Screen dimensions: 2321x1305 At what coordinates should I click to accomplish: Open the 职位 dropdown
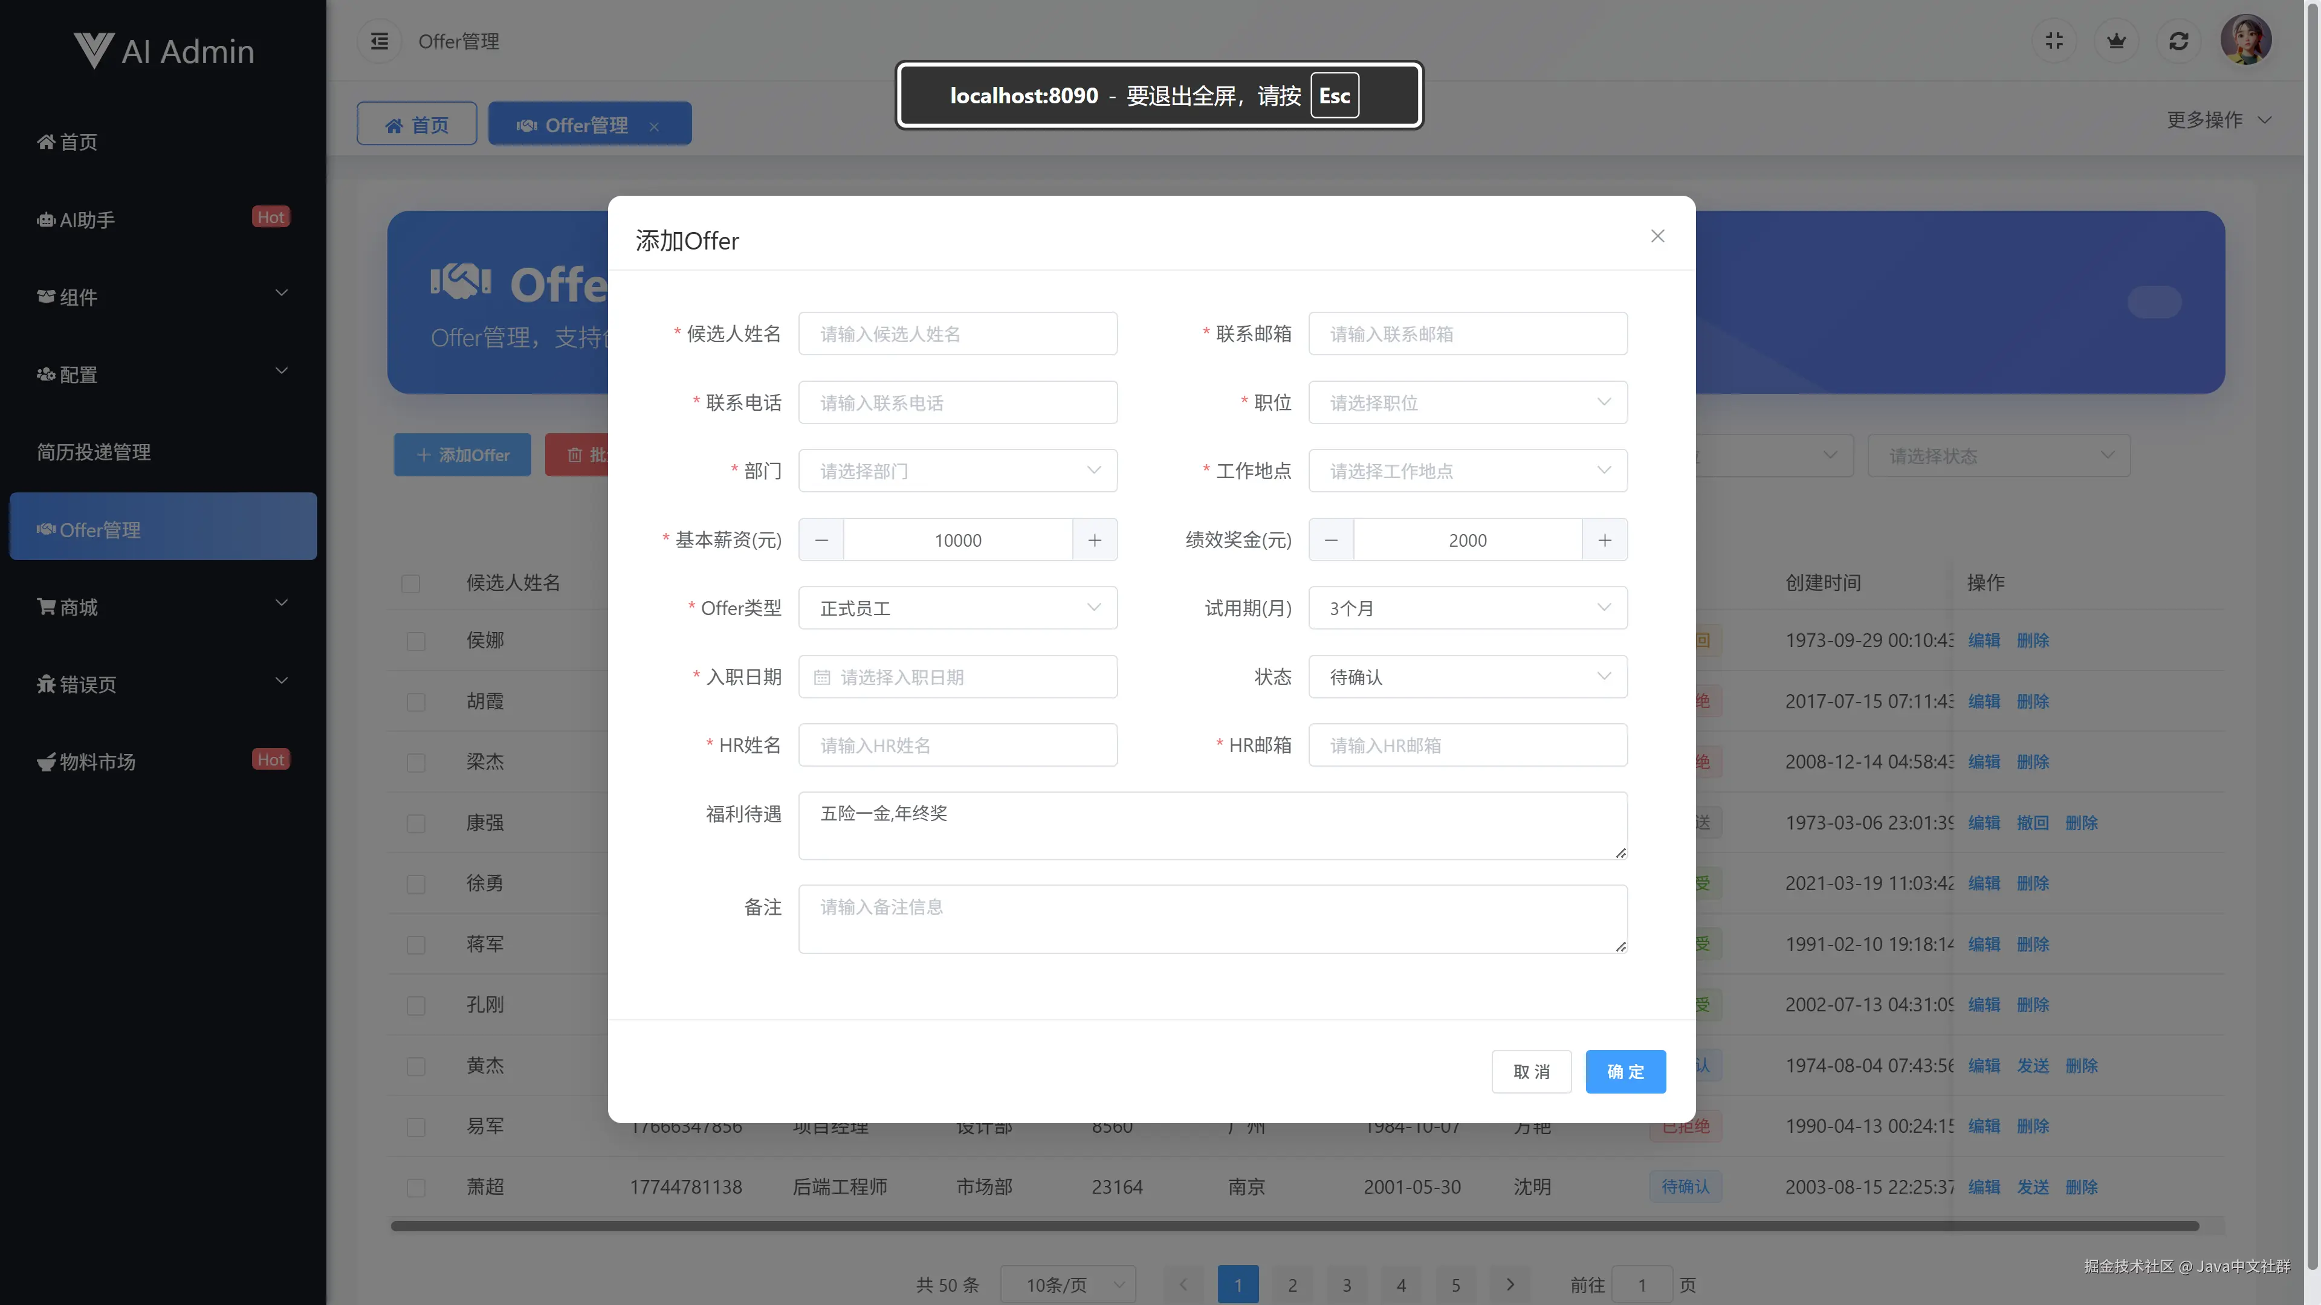click(x=1467, y=402)
